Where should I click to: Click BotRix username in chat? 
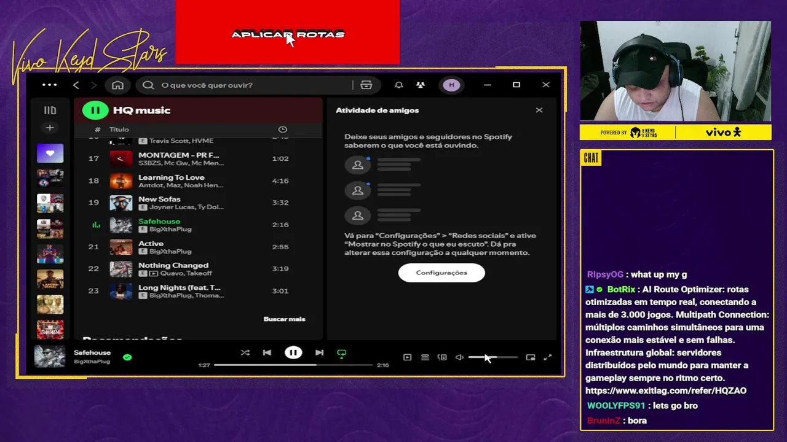(621, 289)
